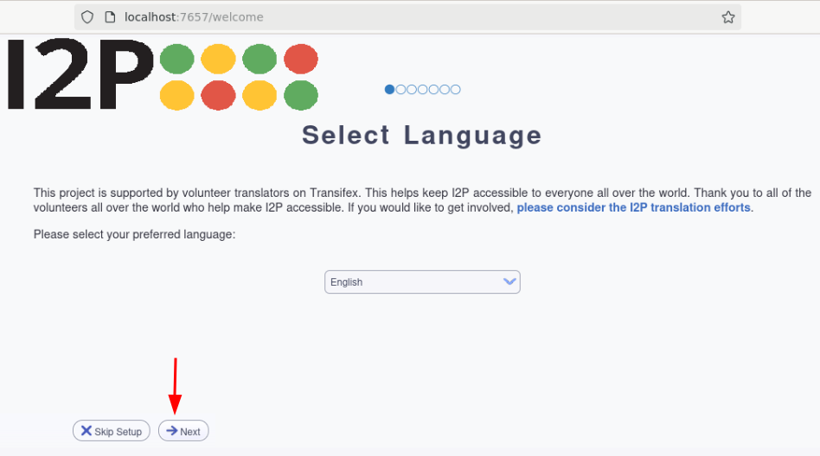Select the middle fourth wizard step dot

423,89
